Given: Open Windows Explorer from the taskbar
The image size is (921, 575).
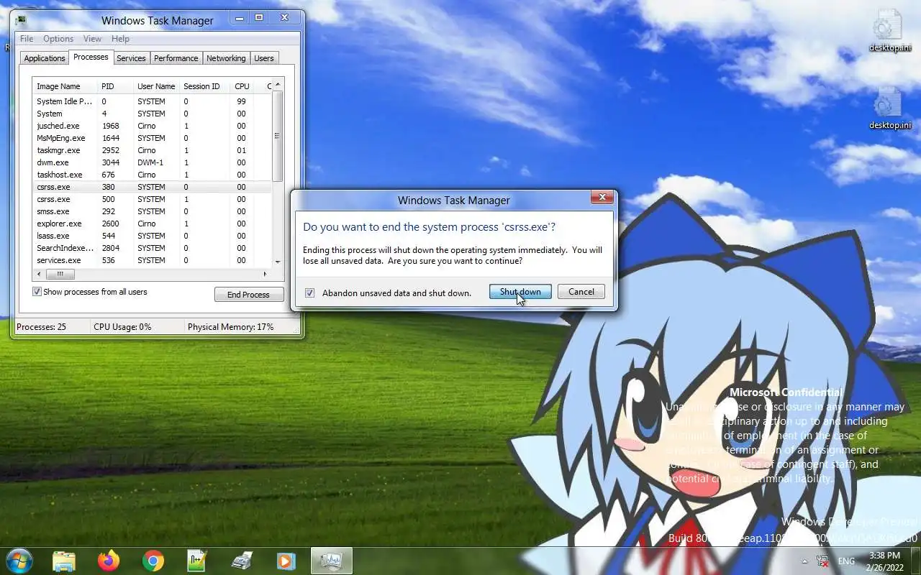Looking at the screenshot, I should (x=63, y=561).
